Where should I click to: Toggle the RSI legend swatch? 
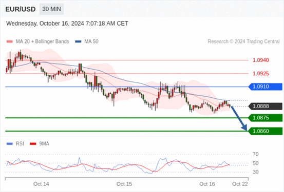click(x=10, y=144)
